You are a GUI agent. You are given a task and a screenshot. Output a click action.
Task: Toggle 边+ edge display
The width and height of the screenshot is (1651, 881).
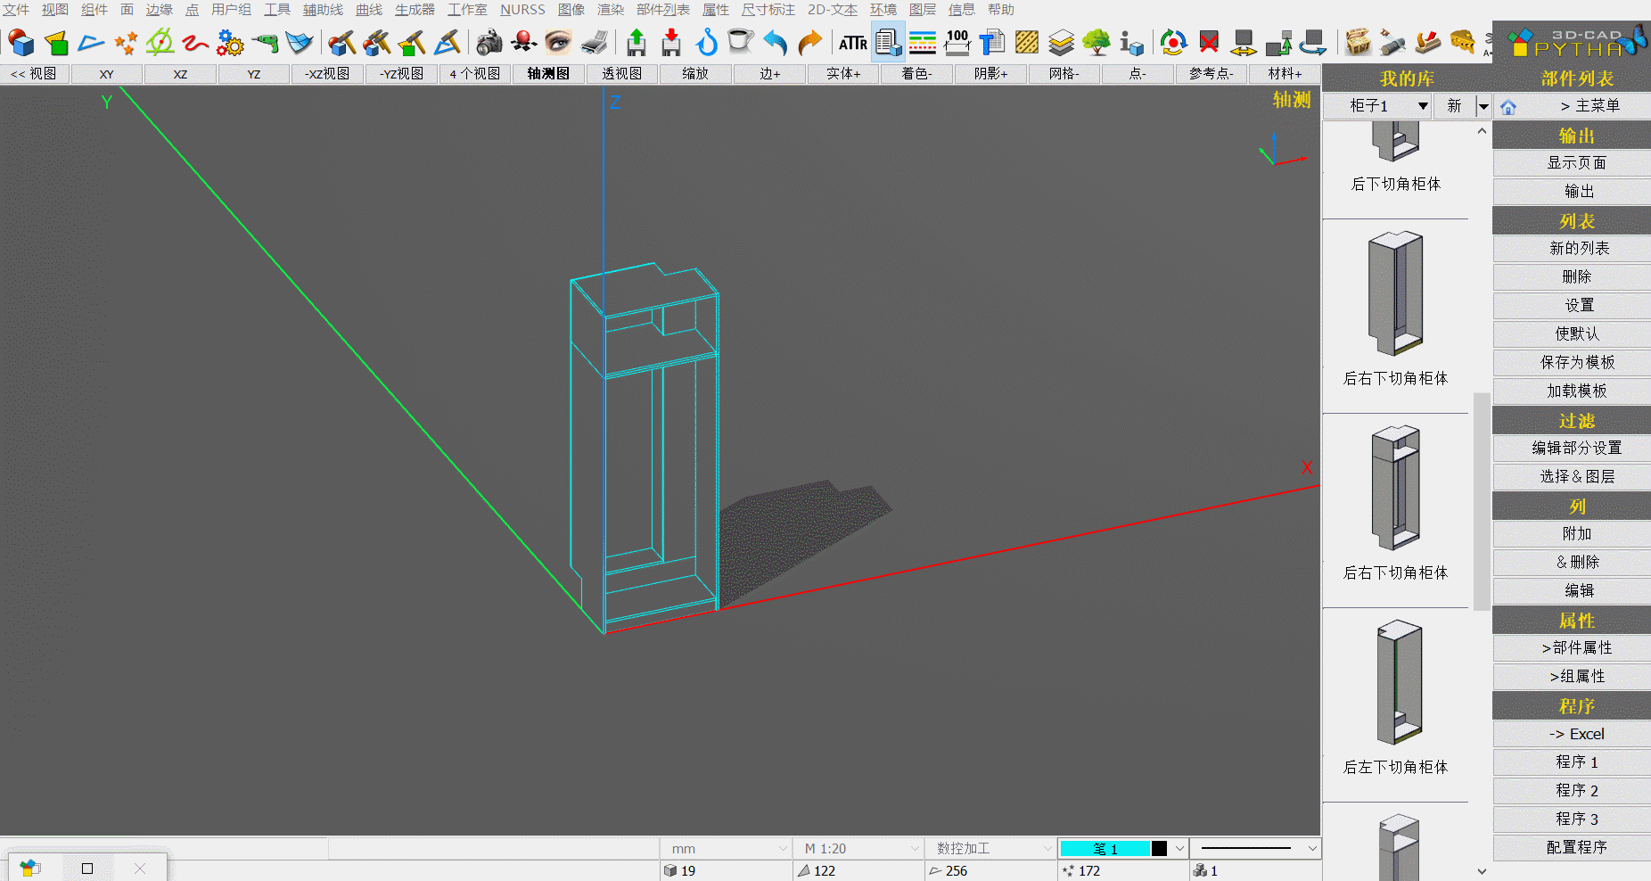coord(770,74)
